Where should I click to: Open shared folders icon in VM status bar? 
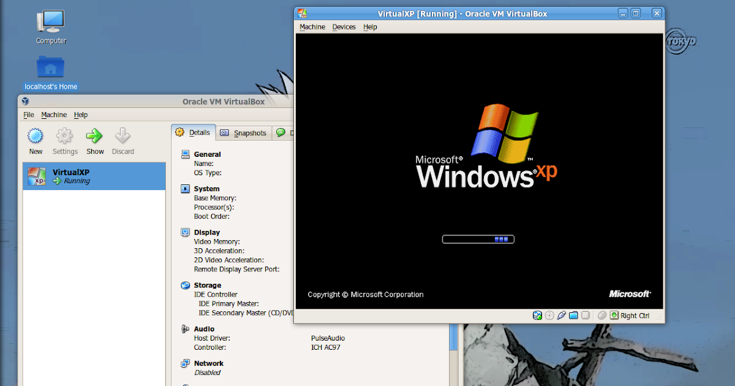(574, 315)
